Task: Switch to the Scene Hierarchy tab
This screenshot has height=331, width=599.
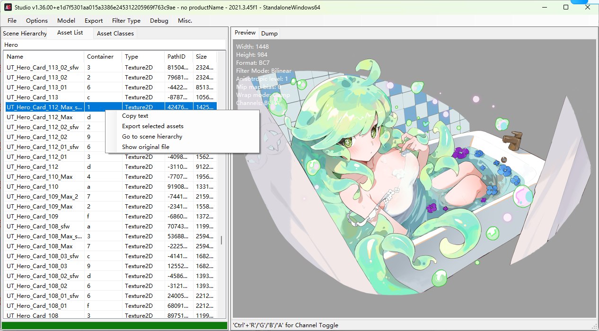Action: [x=25, y=34]
